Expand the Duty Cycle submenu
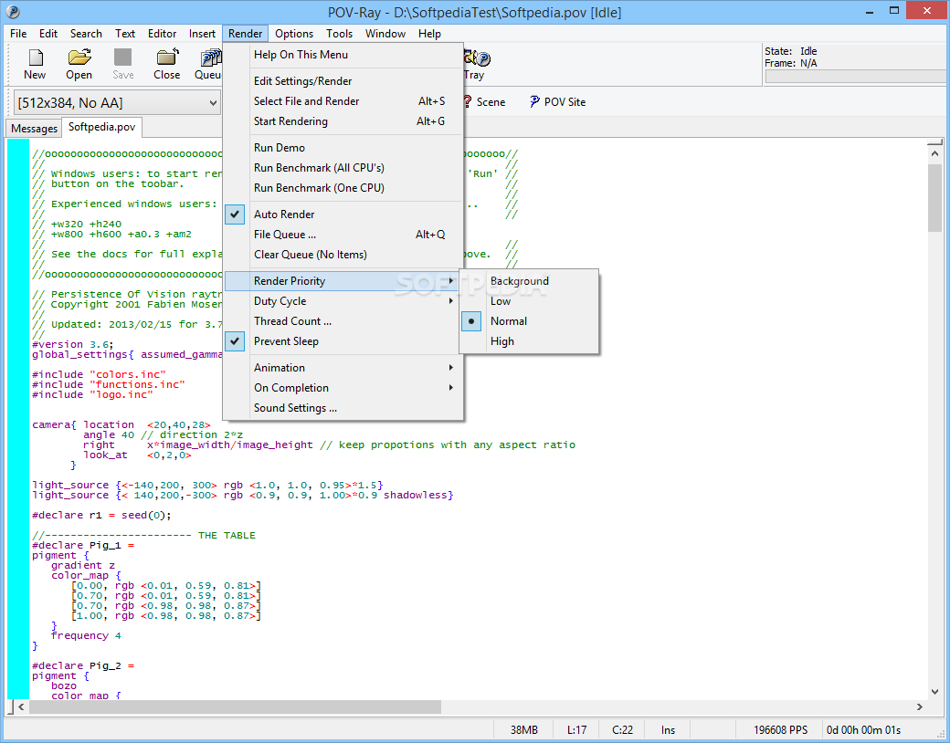The height and width of the screenshot is (743, 950). (x=343, y=301)
